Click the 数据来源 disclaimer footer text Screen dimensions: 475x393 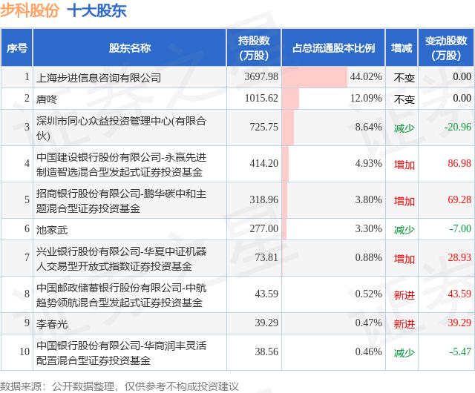coord(119,386)
